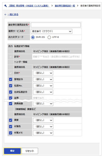Toggle the 証憑 output checkbox
The width and height of the screenshot is (103, 157).
(x=11, y=98)
